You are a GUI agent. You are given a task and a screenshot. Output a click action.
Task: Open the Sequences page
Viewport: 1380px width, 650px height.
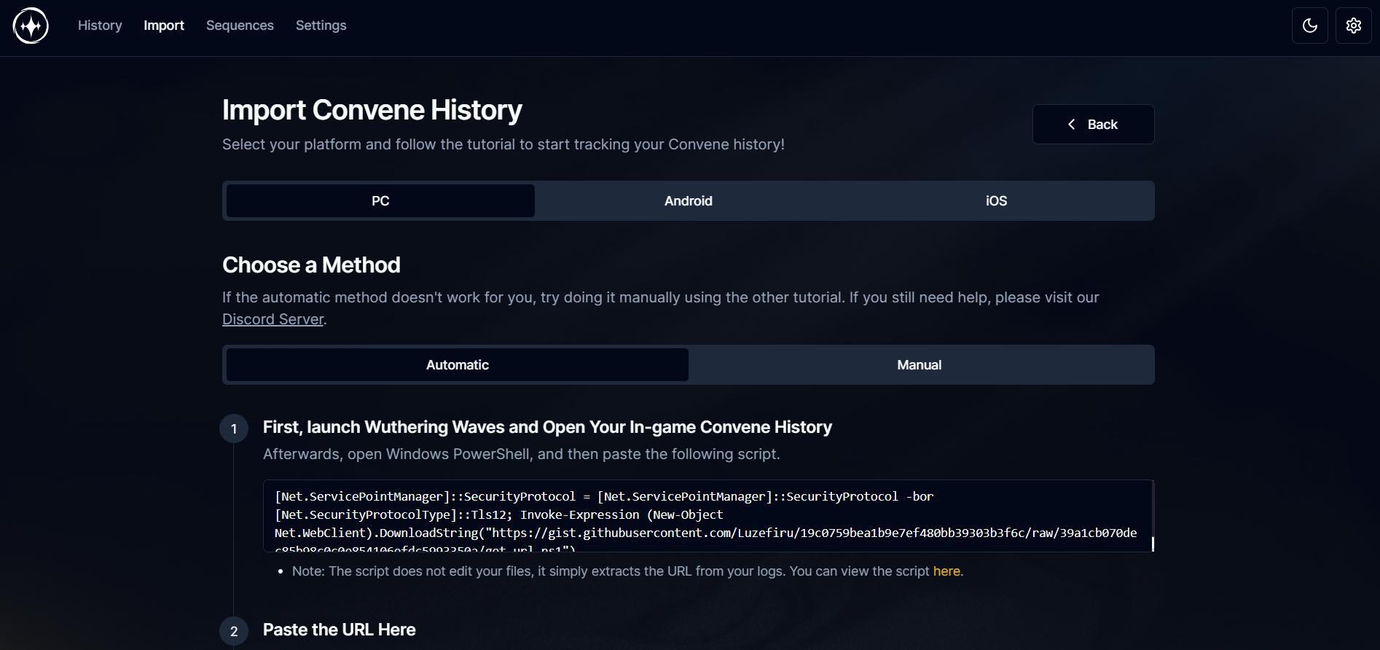(240, 26)
